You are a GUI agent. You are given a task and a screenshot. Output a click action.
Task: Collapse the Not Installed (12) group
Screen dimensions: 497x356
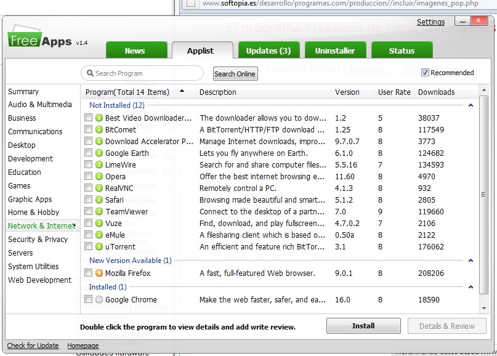(x=471, y=105)
